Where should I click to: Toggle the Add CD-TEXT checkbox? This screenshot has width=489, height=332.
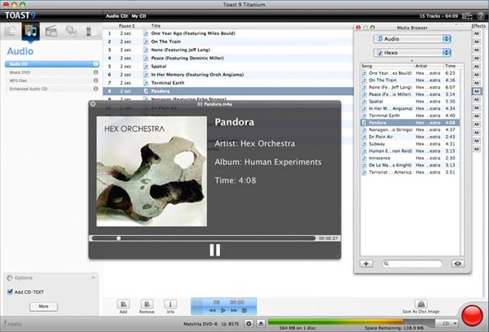(x=9, y=290)
